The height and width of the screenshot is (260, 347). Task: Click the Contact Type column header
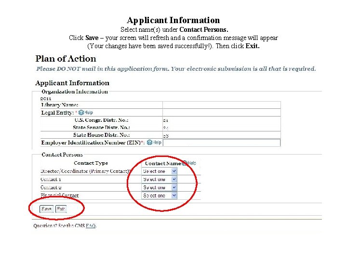click(x=91, y=163)
